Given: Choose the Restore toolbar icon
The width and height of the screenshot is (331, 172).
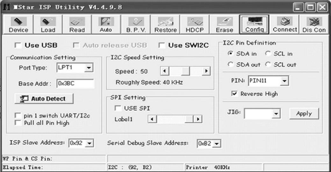Looking at the screenshot, I should coord(165,24).
